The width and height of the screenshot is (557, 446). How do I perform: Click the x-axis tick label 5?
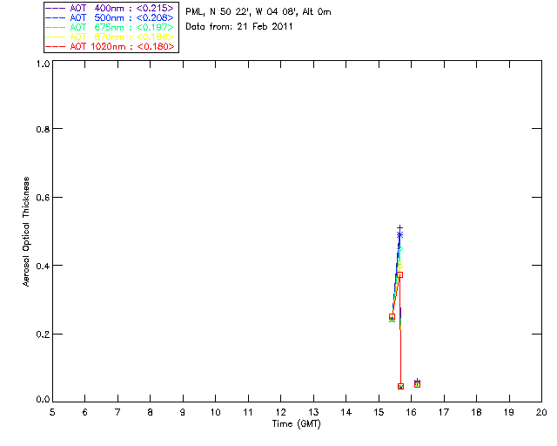tap(52, 413)
